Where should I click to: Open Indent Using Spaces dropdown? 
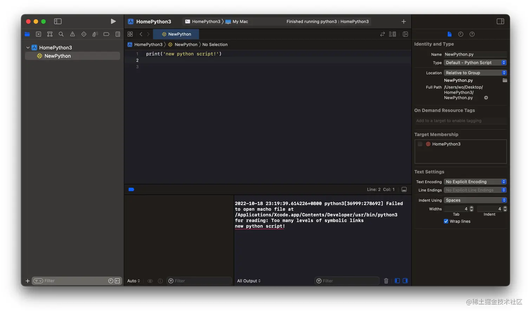coord(475,200)
